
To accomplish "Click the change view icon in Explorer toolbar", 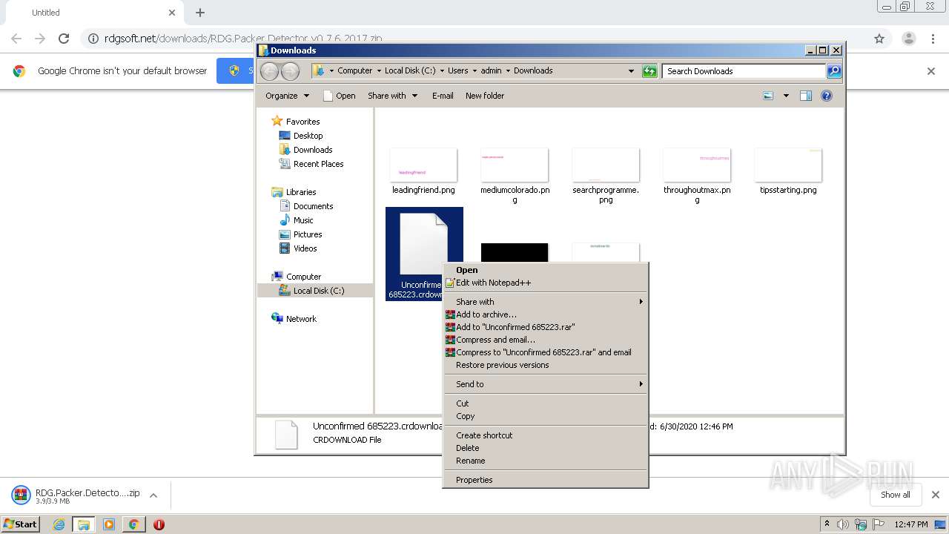I will coord(768,96).
